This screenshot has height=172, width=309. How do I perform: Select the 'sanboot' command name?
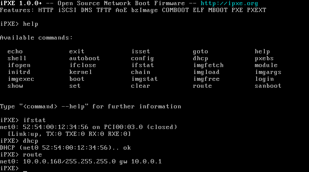pyautogui.click(x=268, y=86)
